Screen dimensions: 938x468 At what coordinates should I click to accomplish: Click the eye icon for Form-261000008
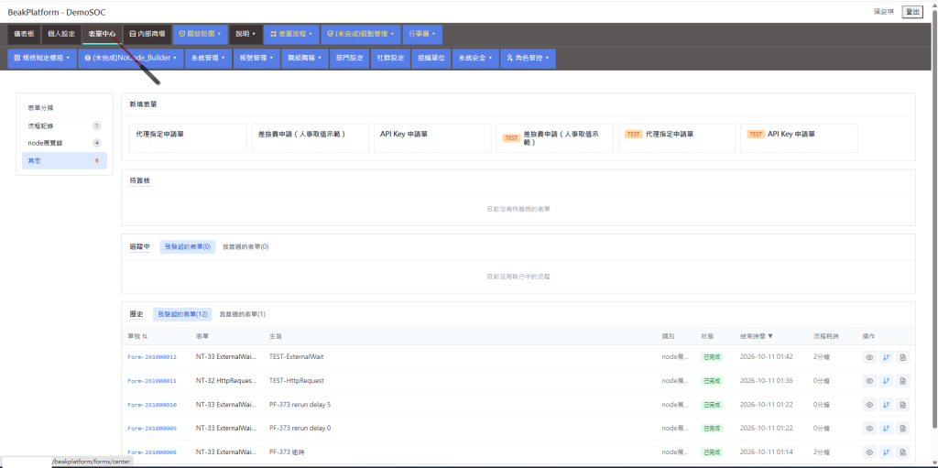click(x=869, y=452)
